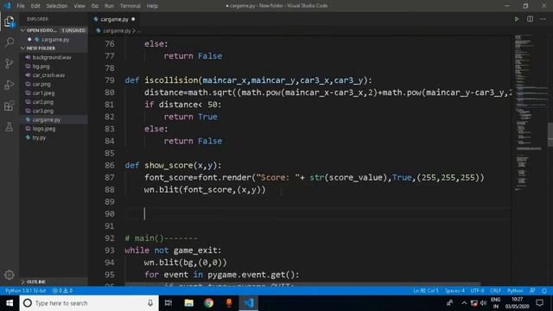Viewport: 553px width, 311px height.
Task: Click line number 86 in gutter
Action: tap(110, 165)
